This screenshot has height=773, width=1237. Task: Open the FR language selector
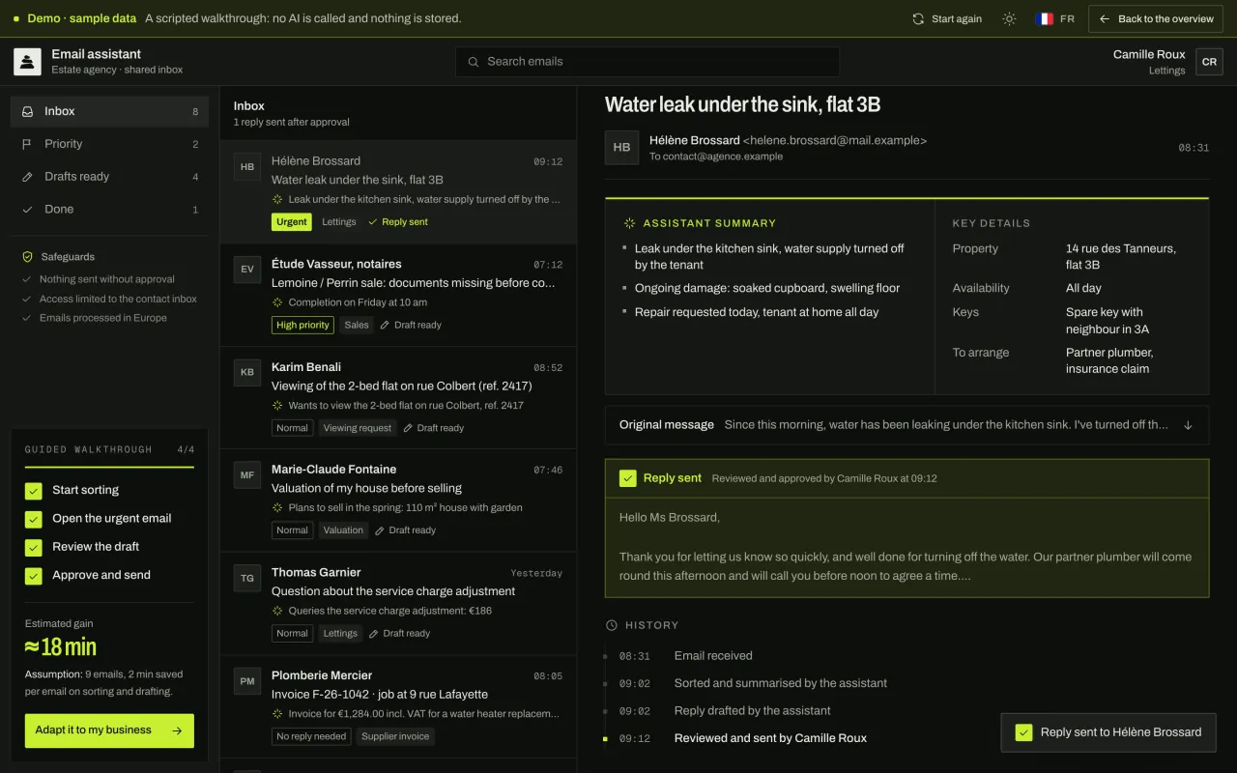(1055, 18)
